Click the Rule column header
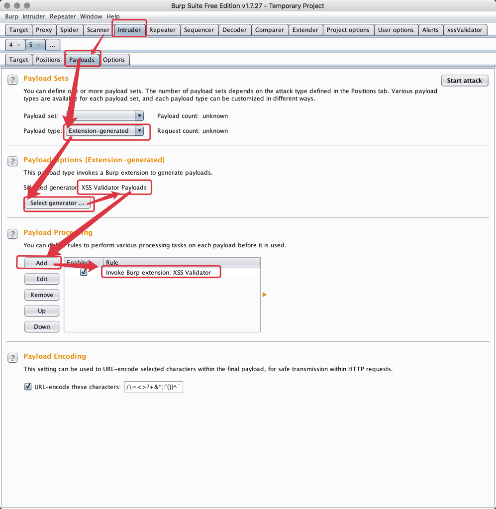This screenshot has width=496, height=509. [182, 262]
